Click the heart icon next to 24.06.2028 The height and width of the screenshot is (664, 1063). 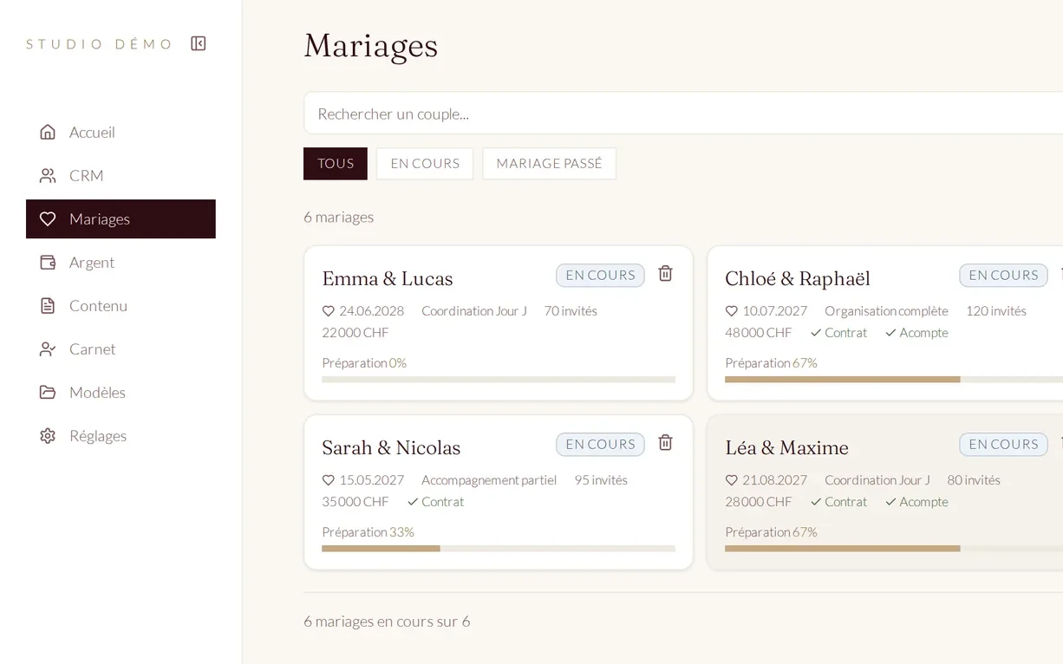click(328, 310)
